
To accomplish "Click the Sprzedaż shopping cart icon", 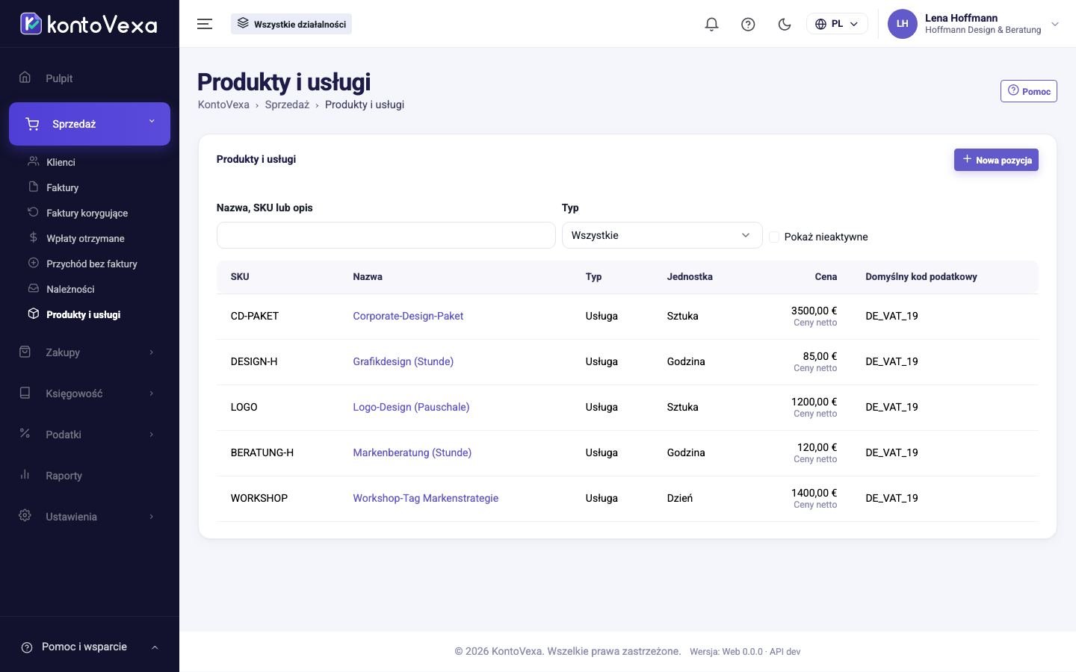I will 32,124.
